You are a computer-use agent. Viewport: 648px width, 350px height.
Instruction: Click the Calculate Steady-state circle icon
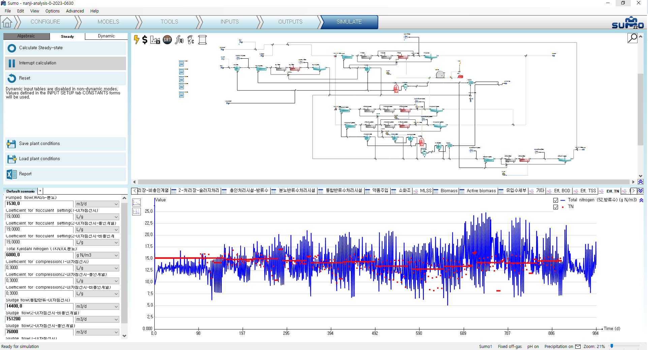pyautogui.click(x=12, y=48)
